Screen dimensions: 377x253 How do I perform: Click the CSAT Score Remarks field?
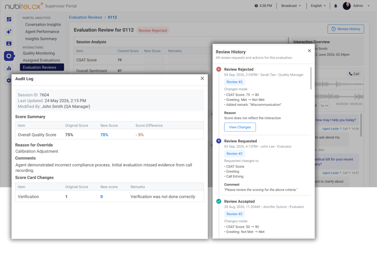(190, 60)
